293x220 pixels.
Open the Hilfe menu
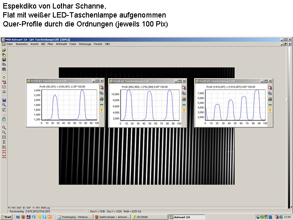click(x=107, y=44)
